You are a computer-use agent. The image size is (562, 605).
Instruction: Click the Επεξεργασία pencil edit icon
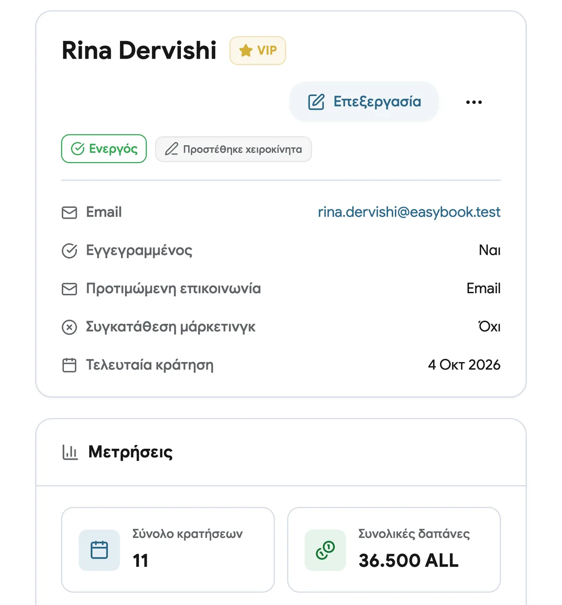pyautogui.click(x=316, y=102)
